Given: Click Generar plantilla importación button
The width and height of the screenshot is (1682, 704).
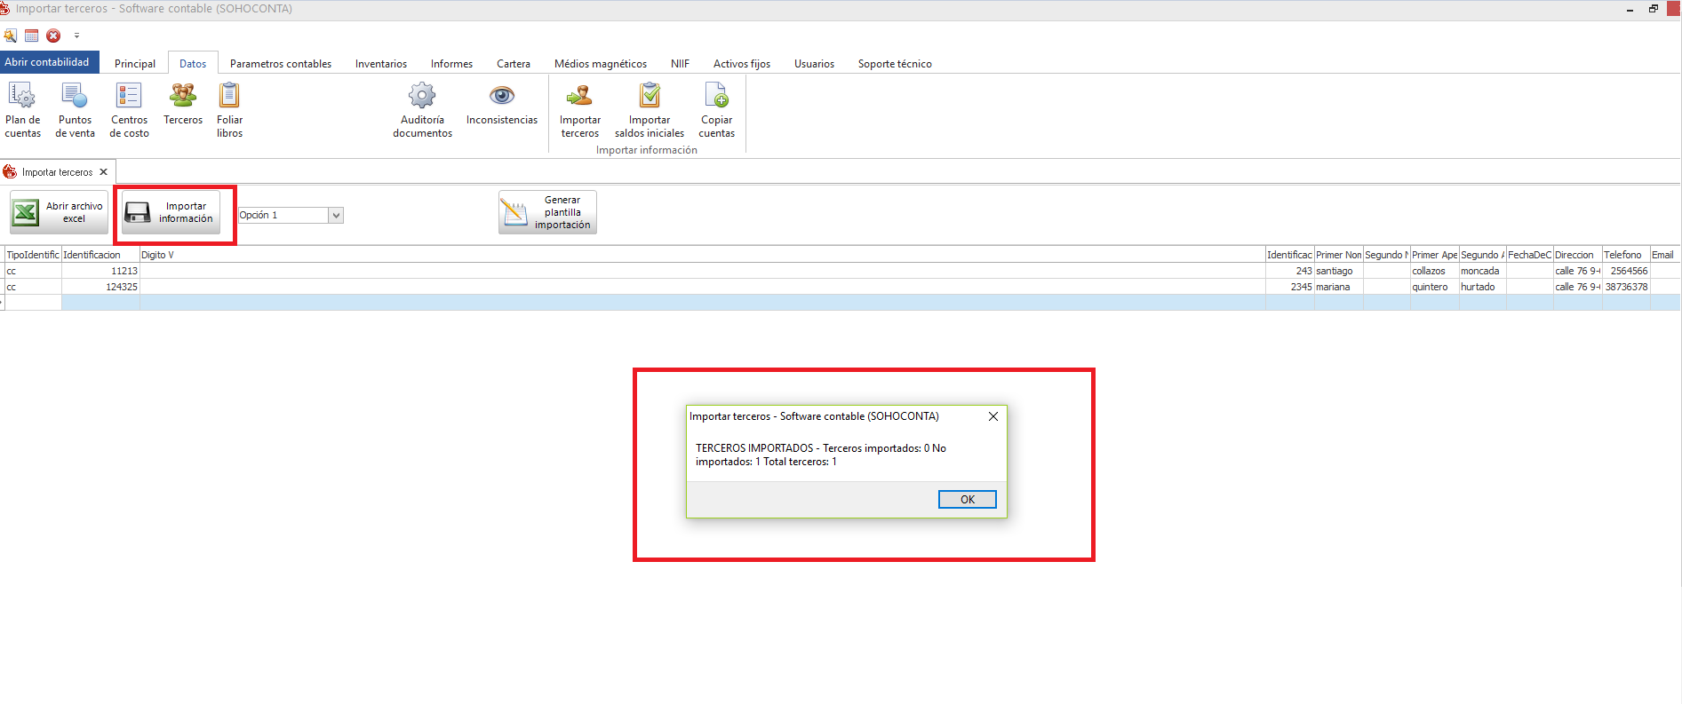Looking at the screenshot, I should click(547, 213).
